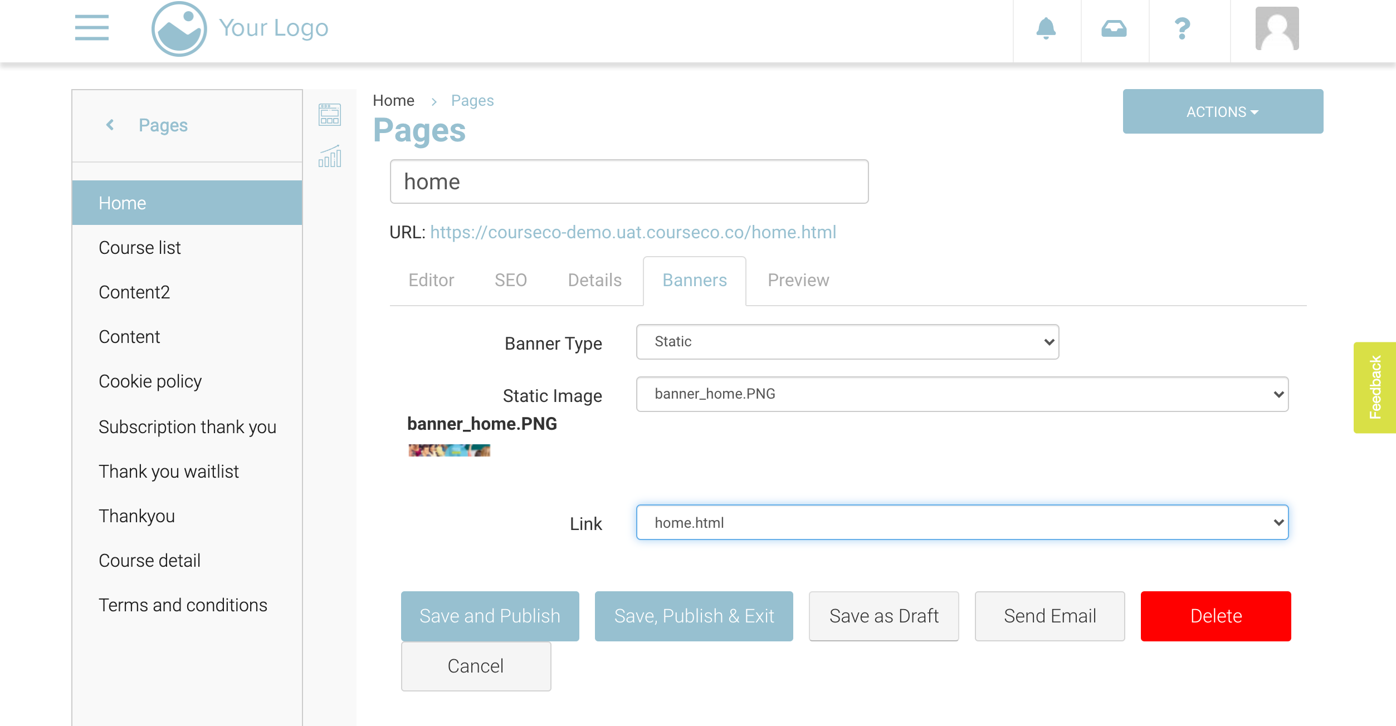The image size is (1396, 726).
Task: Open the Banner Type dropdown
Action: pos(847,342)
